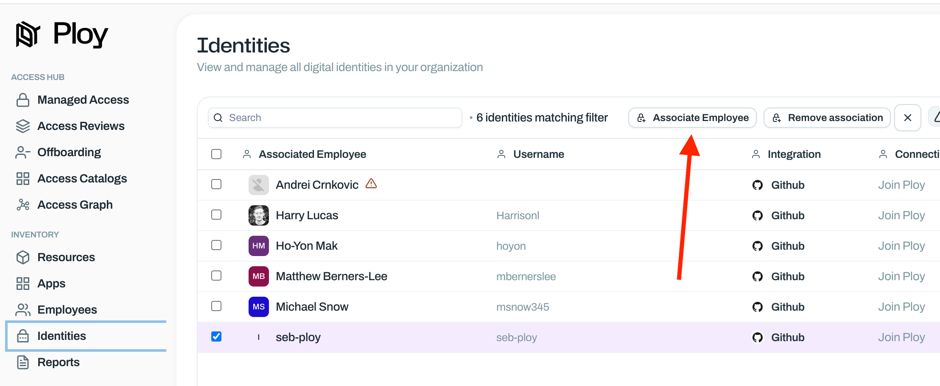
Task: Go to Employees in the sidebar
Action: point(67,310)
